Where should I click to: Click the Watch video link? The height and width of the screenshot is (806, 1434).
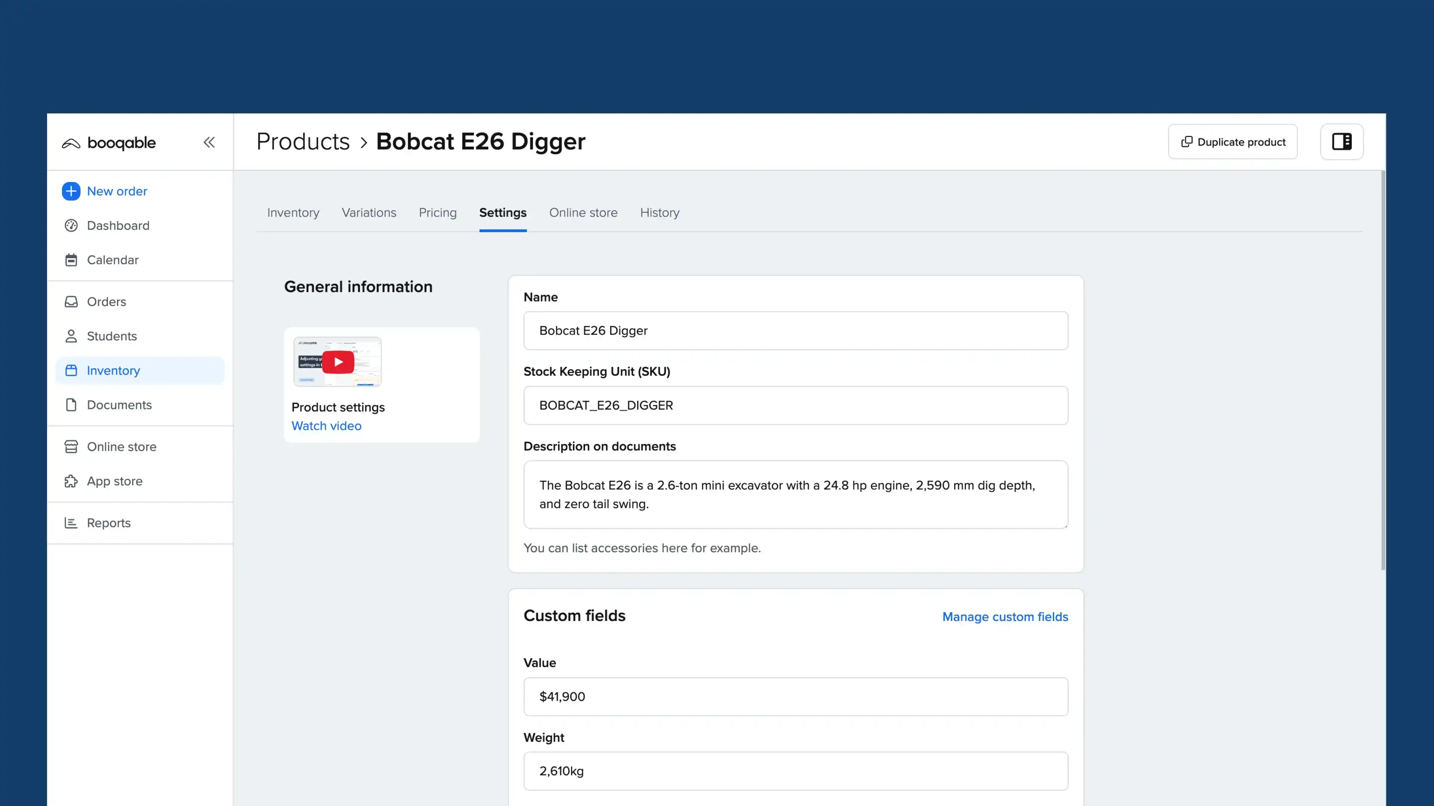coord(326,426)
